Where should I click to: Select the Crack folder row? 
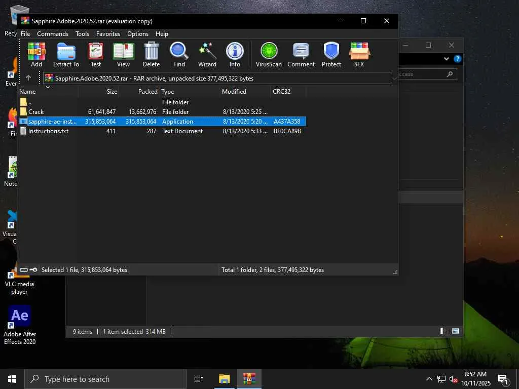click(x=162, y=112)
